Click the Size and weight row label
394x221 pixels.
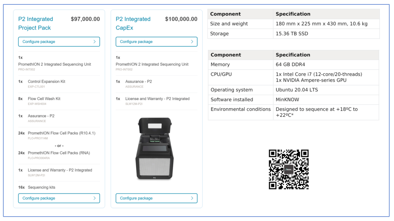(x=229, y=24)
